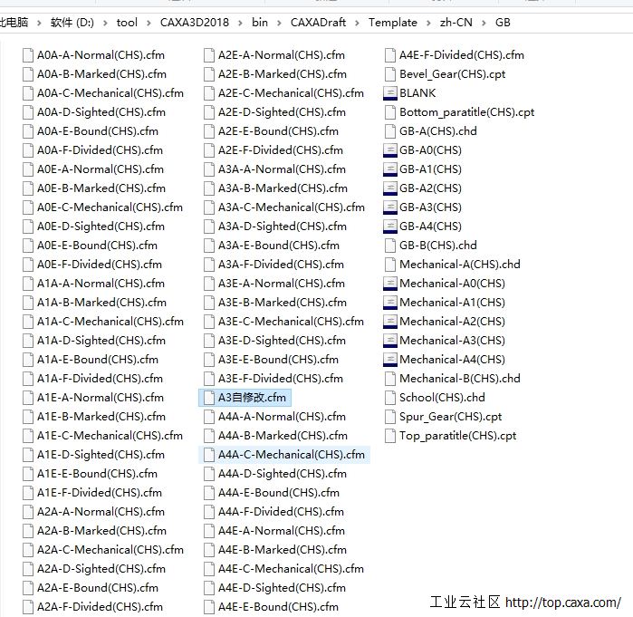Image resolution: width=633 pixels, height=617 pixels.
Task: Expand the breadcrumb arrow before 软件 (D:)
Action: pos(39,23)
